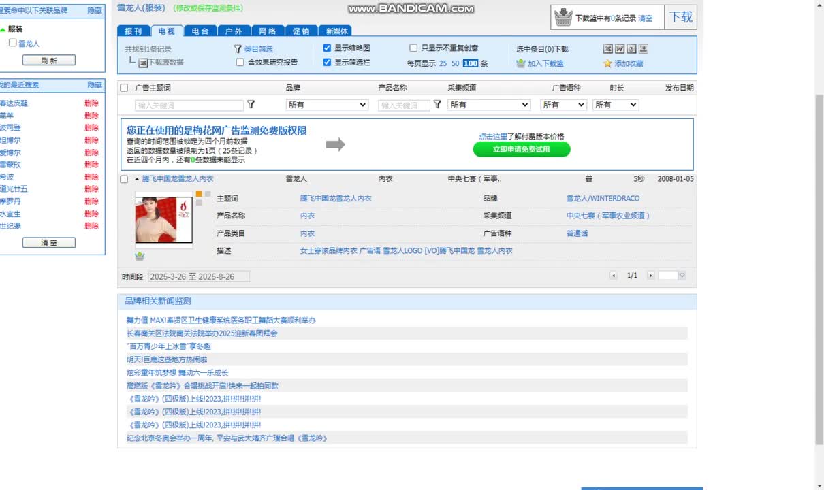Screen dimensions: 824x490
Task: Click the 清空 button under recent searches
Action: pos(49,242)
